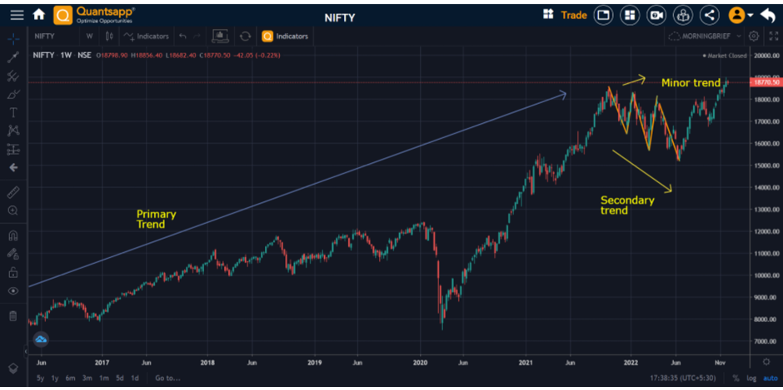Open chart settings gear icon
The height and width of the screenshot is (390, 783).
click(x=754, y=36)
